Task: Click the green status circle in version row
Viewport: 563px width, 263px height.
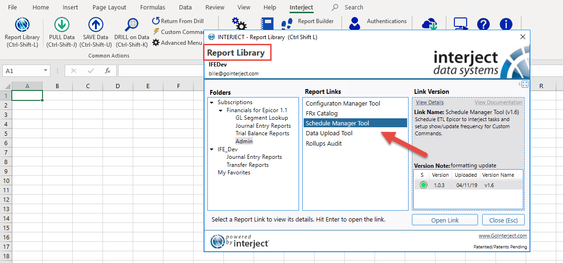Action: click(x=423, y=185)
